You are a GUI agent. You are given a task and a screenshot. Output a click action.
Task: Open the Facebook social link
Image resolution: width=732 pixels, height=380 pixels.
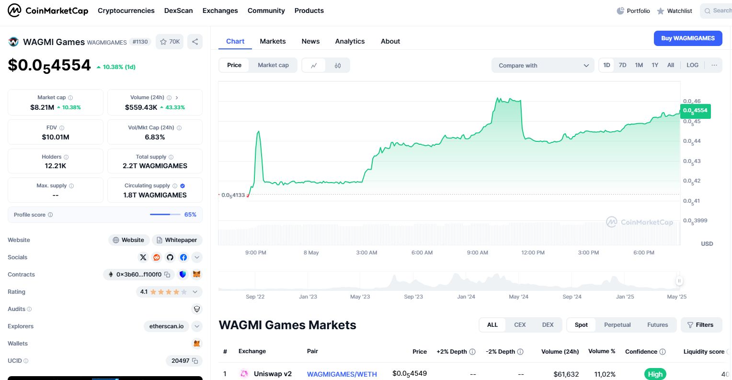183,257
